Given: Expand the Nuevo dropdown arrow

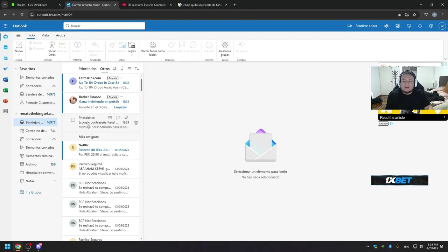Looking at the screenshot, I should pyautogui.click(x=19, y=55).
